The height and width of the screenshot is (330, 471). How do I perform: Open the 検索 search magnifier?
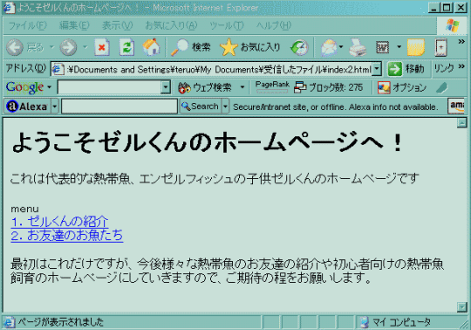point(190,47)
